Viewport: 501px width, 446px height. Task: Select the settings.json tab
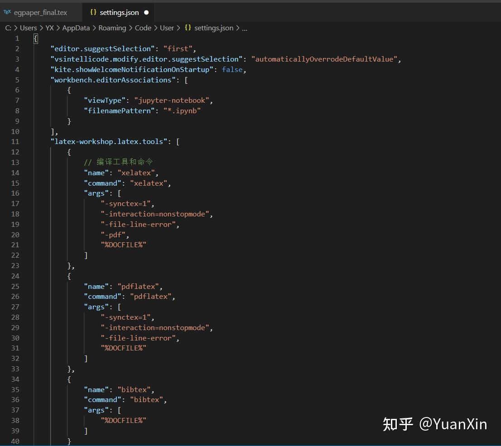coord(119,12)
